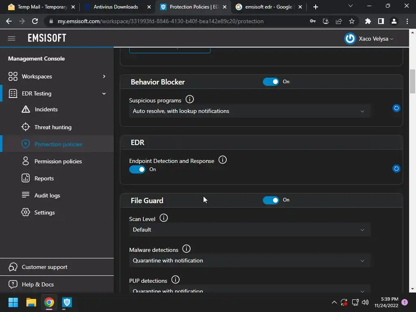This screenshot has height=312, width=416.
Task: Switch to the Temp Mail browser tab
Action: coord(41,7)
